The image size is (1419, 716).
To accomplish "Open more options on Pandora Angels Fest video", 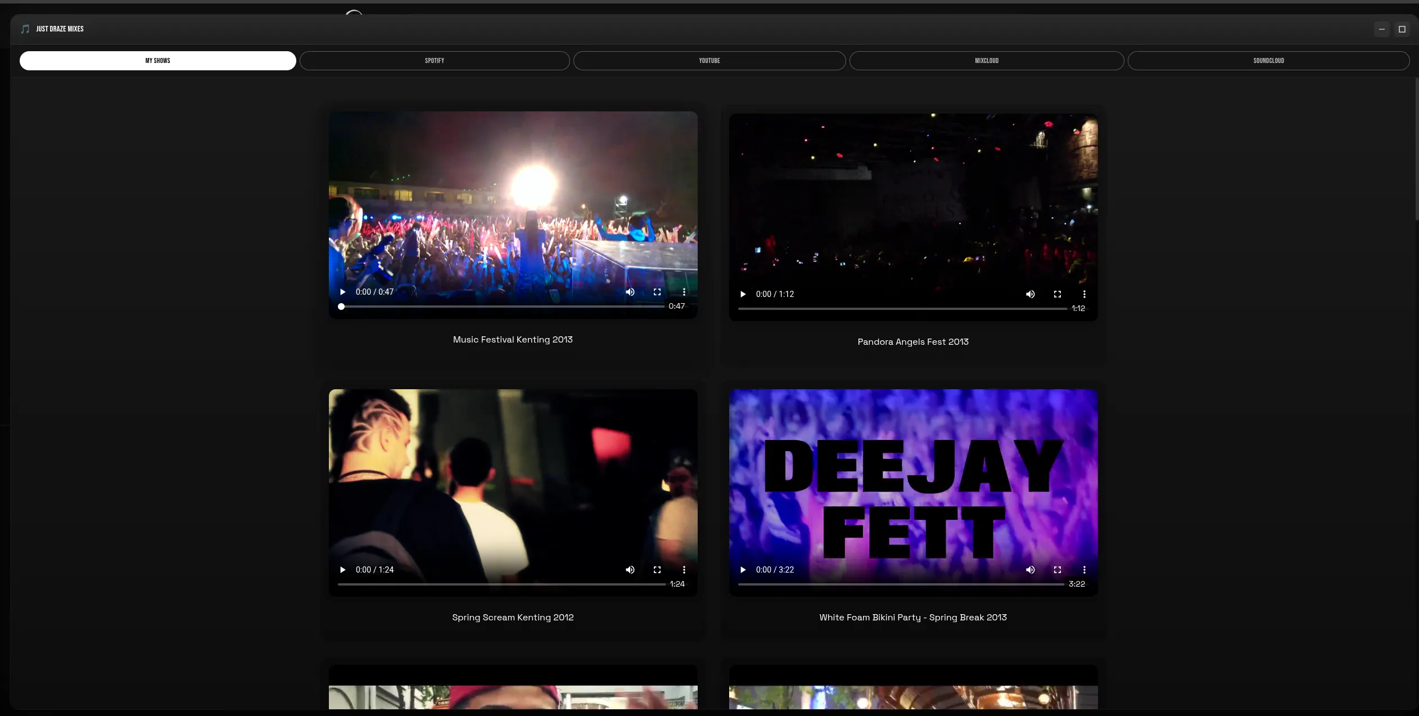I will (1084, 294).
